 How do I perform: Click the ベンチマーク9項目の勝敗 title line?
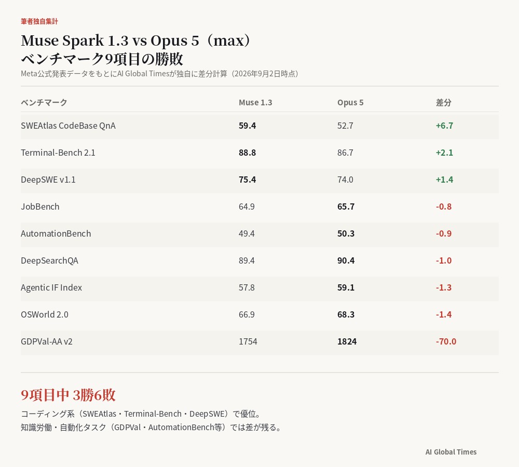click(102, 59)
